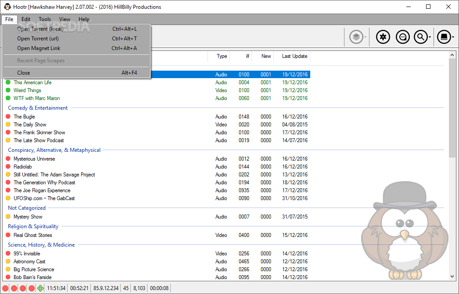
Task: Click the IP address 85.9.12.234
Action: 106,288
